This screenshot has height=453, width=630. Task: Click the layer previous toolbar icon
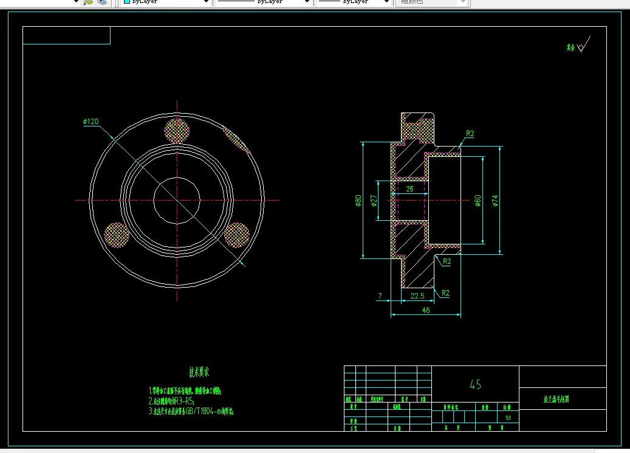(x=88, y=2)
